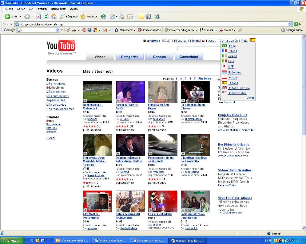The width and height of the screenshot is (306, 244).
Task: Click the Inicio Start button
Action: [11, 240]
